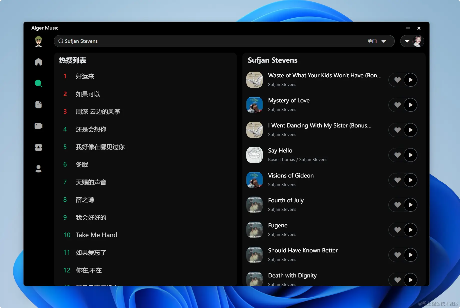Open the star favorites icon in the sidebar
Screen dimensions: 460x308
pos(39,147)
